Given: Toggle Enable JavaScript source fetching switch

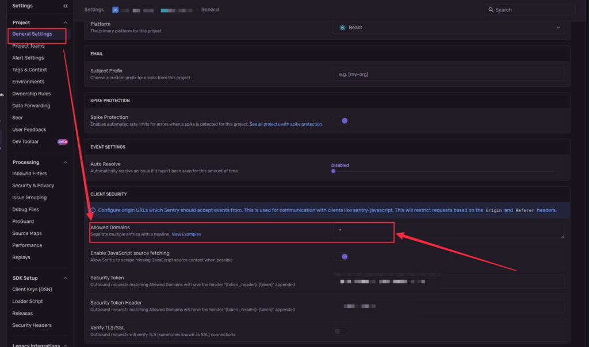Looking at the screenshot, I should pos(341,257).
